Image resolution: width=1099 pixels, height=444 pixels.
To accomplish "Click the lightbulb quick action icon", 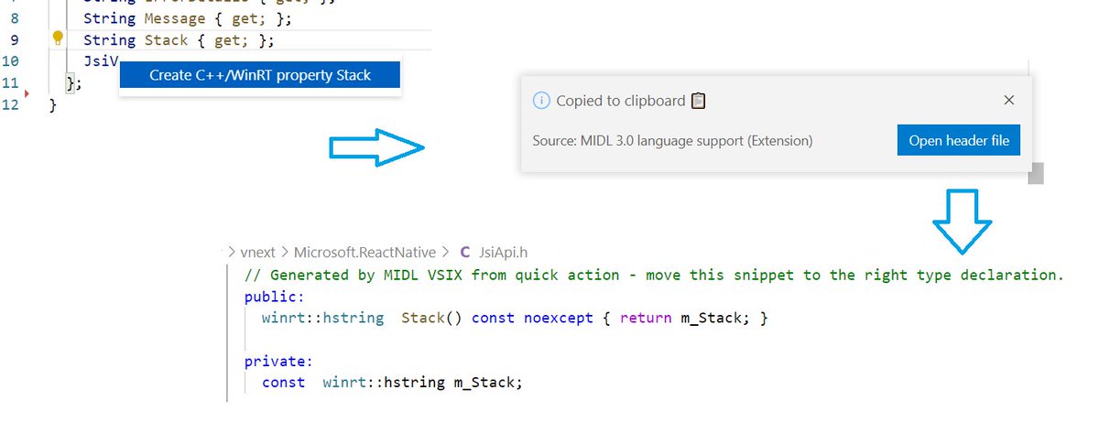I will pyautogui.click(x=58, y=38).
